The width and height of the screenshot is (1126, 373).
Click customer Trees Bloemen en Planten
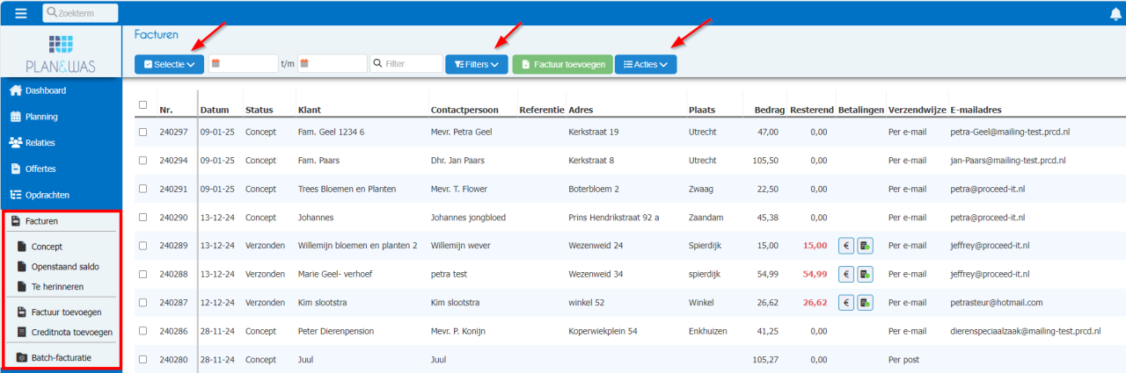point(347,189)
